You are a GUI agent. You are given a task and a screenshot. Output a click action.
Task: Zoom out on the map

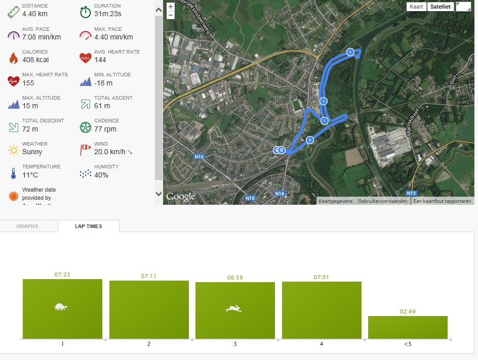tap(171, 15)
